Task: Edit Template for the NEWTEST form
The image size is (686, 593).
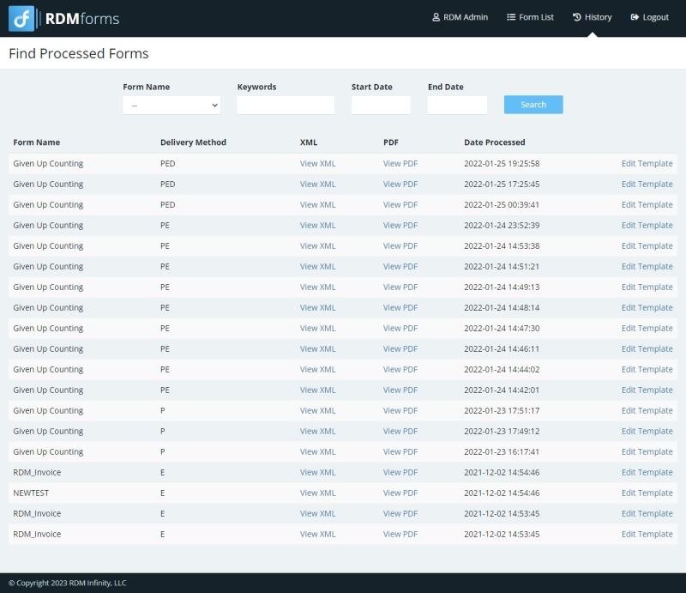Action: [x=647, y=493]
